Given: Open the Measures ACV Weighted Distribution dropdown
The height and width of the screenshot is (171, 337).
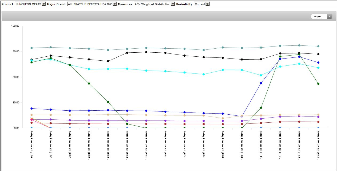Looking at the screenshot, I should pos(154,4).
